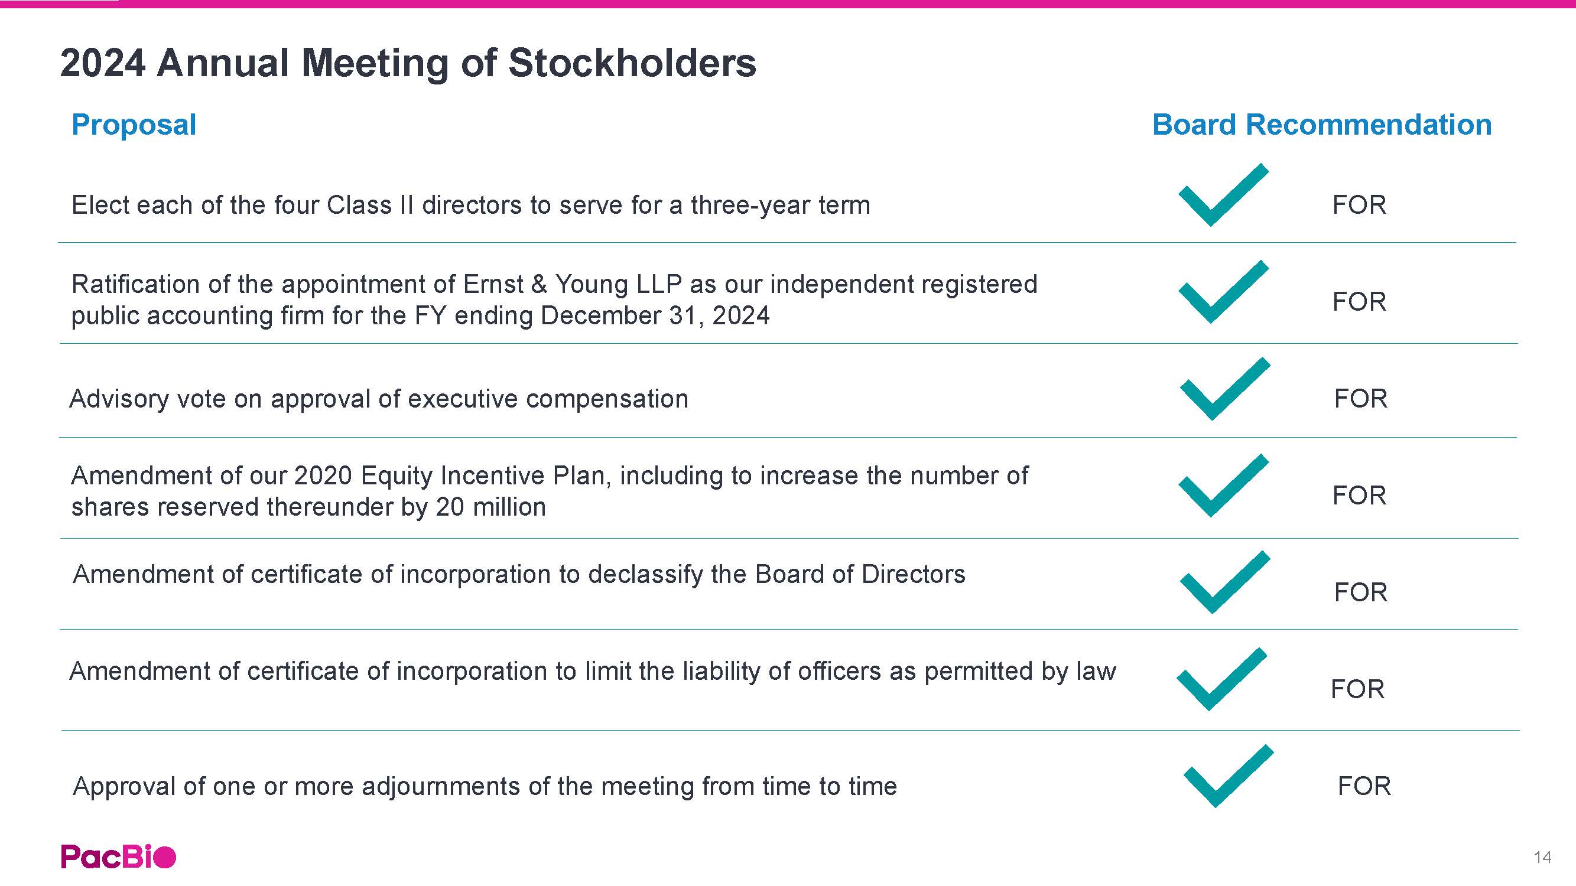Click the checkmark next to Ernst & Young ratification
This screenshot has height=886, width=1576.
(1223, 292)
